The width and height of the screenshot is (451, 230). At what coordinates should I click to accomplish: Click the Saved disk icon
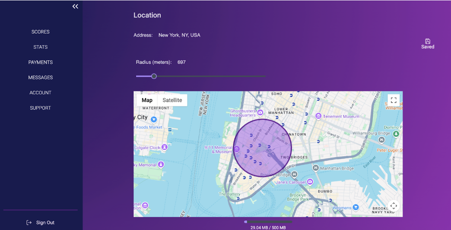click(x=428, y=41)
